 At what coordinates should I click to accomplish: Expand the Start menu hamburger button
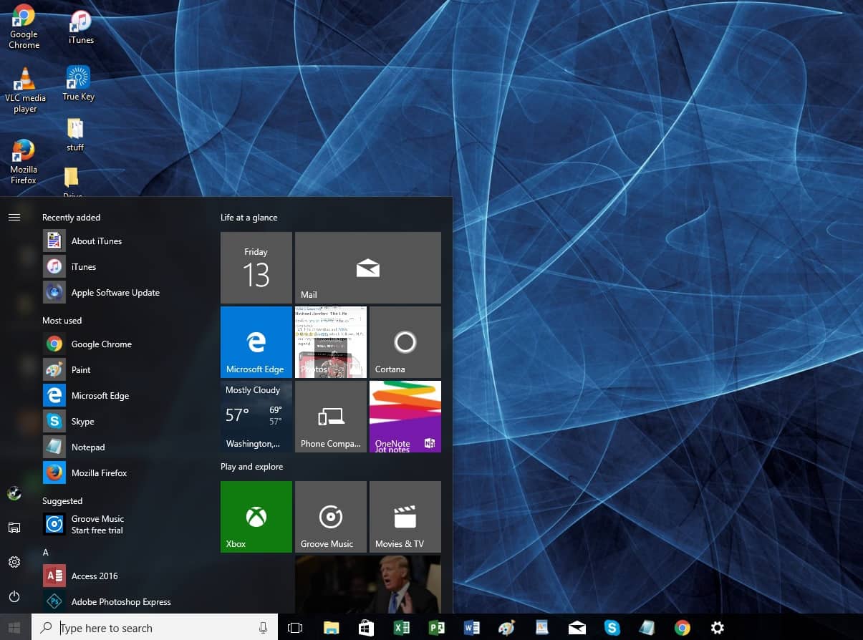(14, 217)
